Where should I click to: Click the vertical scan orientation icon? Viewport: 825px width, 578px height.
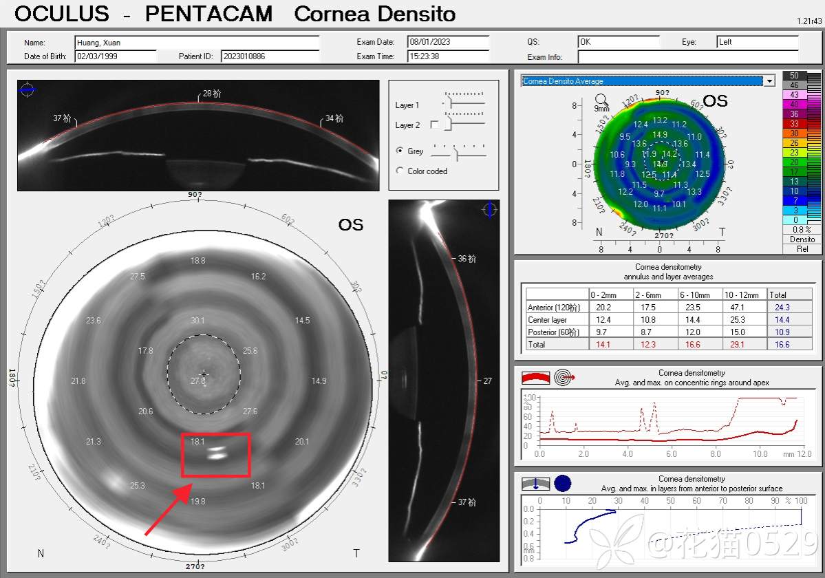click(x=490, y=210)
